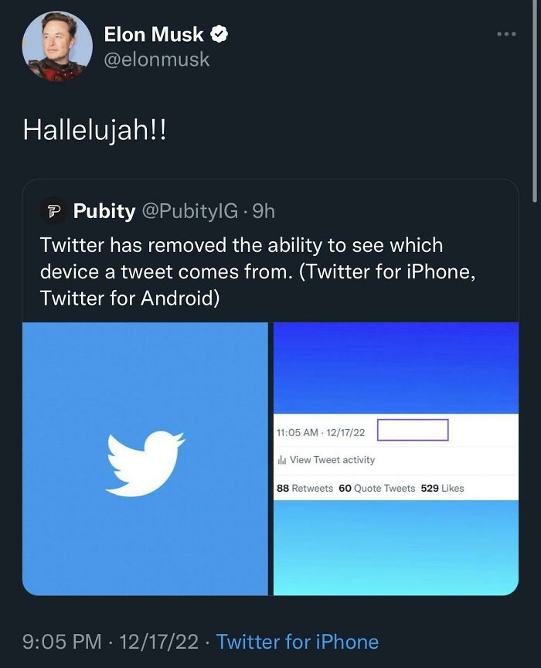This screenshot has height=668, width=541.
Task: Click the @elonmusk handle
Action: pyautogui.click(x=158, y=57)
